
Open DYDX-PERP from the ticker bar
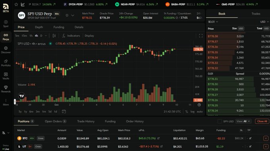[85, 4]
